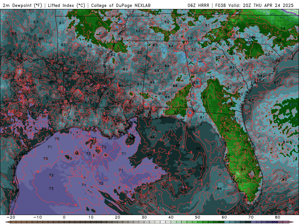Click the 60 label on the color scale
The image size is (299, 224).
224,217
